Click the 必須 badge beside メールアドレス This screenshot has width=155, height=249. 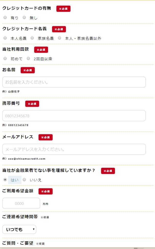point(45,137)
